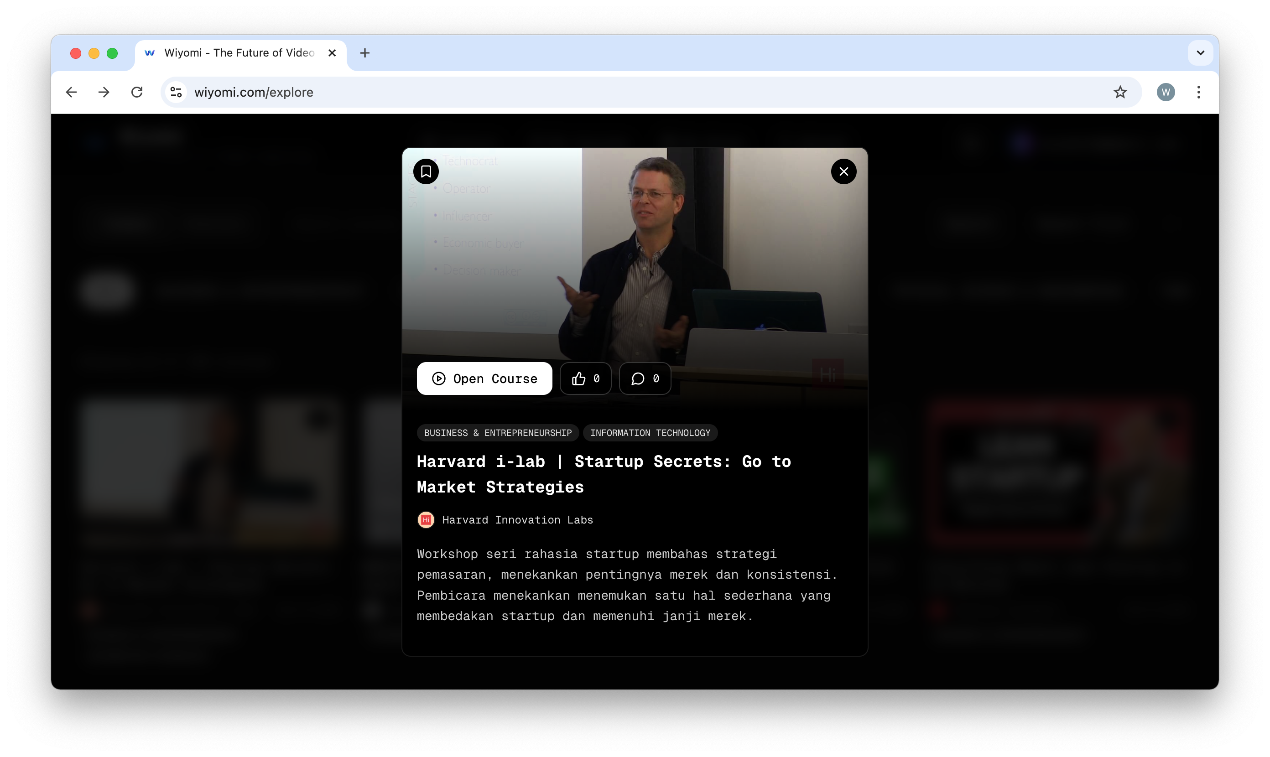
Task: Expand the tab search dropdown arrow
Action: pyautogui.click(x=1200, y=53)
